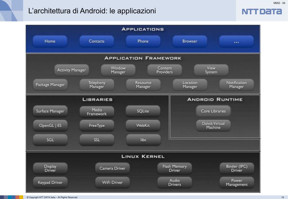Click the Dalvik Virtual Machine block
This screenshot has height=199, width=288.
click(213, 126)
